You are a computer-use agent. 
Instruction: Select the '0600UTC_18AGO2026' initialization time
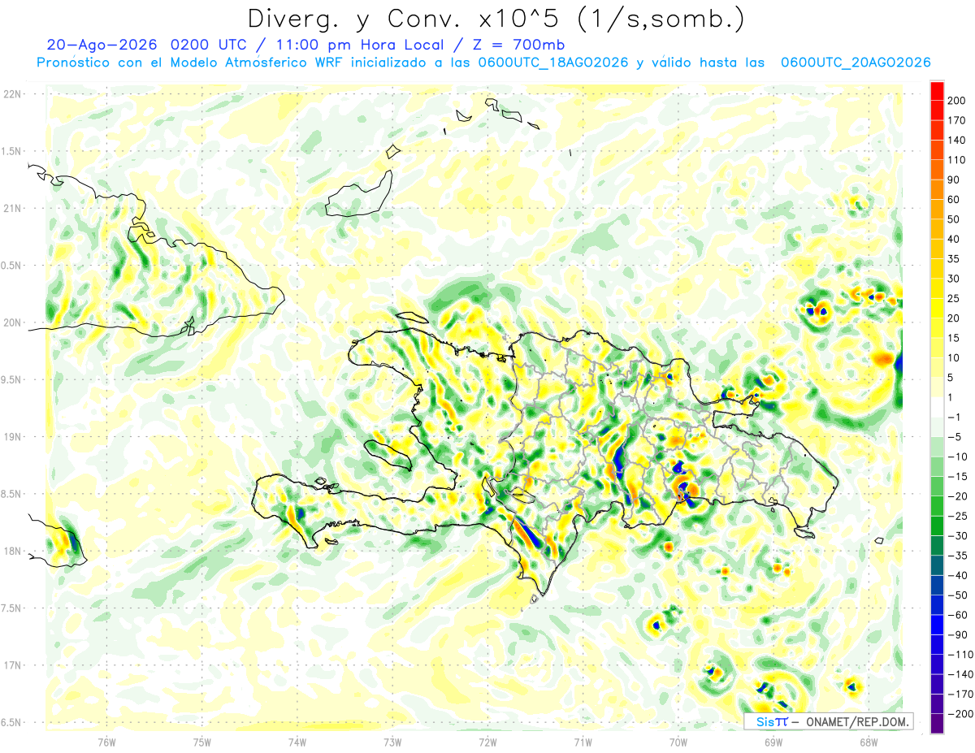click(x=552, y=63)
